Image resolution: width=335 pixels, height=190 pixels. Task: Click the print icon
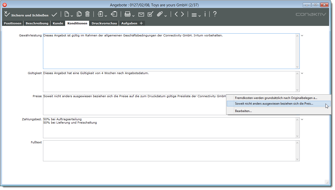pyautogui.click(x=127, y=14)
